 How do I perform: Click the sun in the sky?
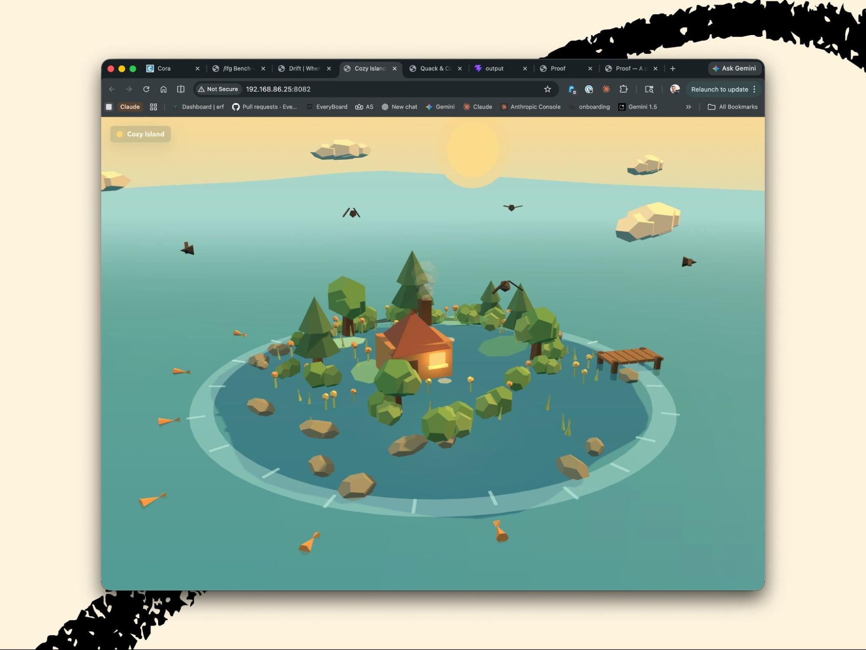click(473, 149)
